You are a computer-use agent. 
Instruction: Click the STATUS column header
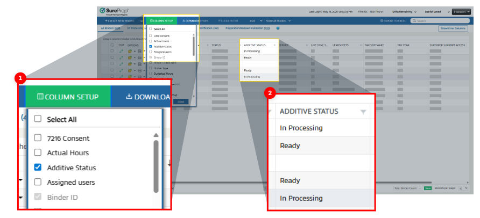pos(216,45)
